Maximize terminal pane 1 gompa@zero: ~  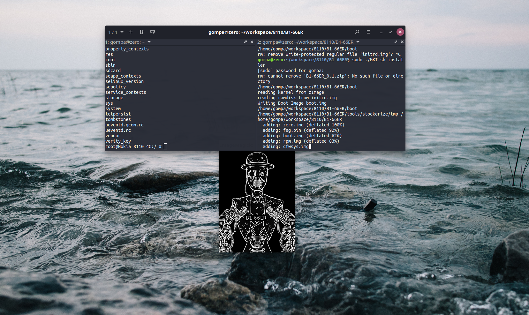point(246,42)
